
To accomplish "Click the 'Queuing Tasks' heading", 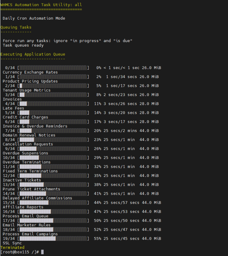I will coord(16,27).
